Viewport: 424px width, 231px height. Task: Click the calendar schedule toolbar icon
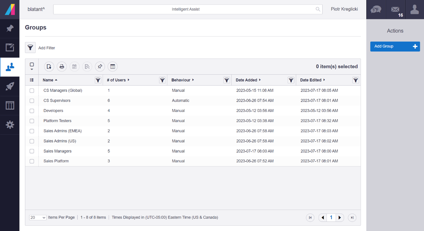[75, 67]
